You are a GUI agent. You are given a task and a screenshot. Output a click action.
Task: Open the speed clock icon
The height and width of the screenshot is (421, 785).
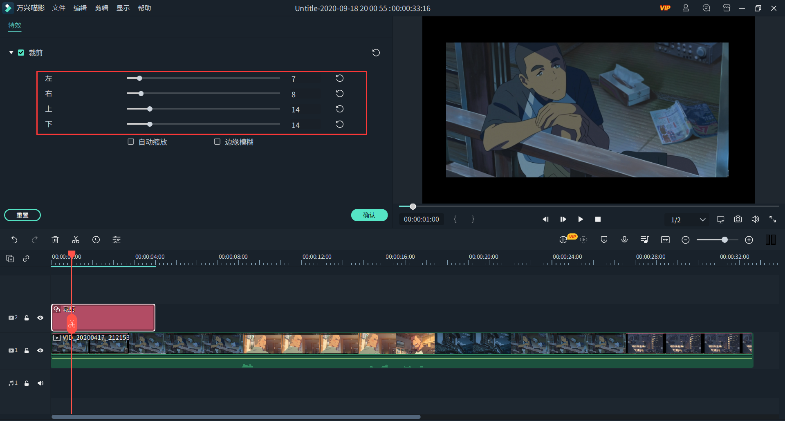pos(96,240)
